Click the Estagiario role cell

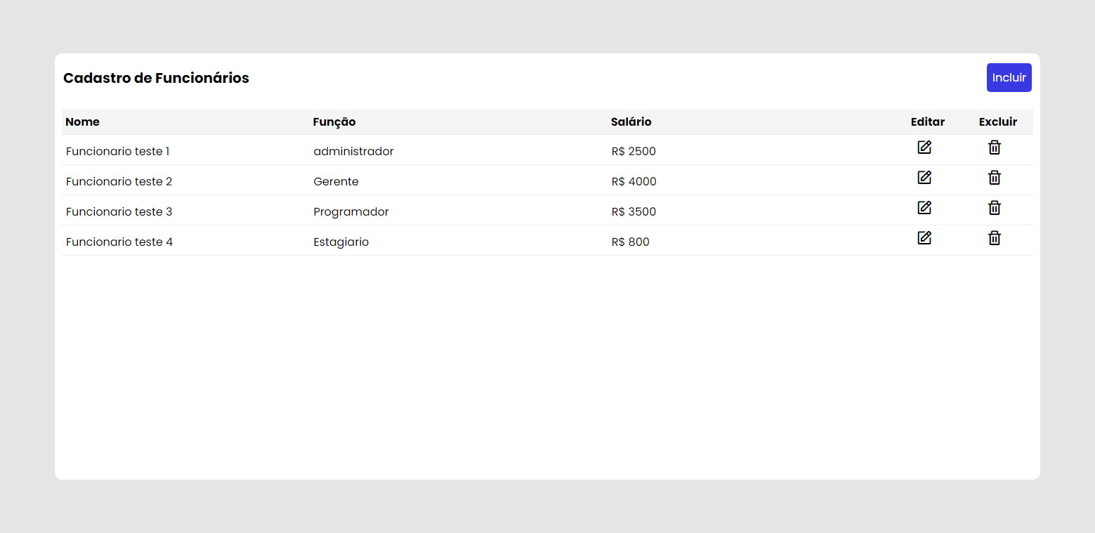(x=341, y=242)
